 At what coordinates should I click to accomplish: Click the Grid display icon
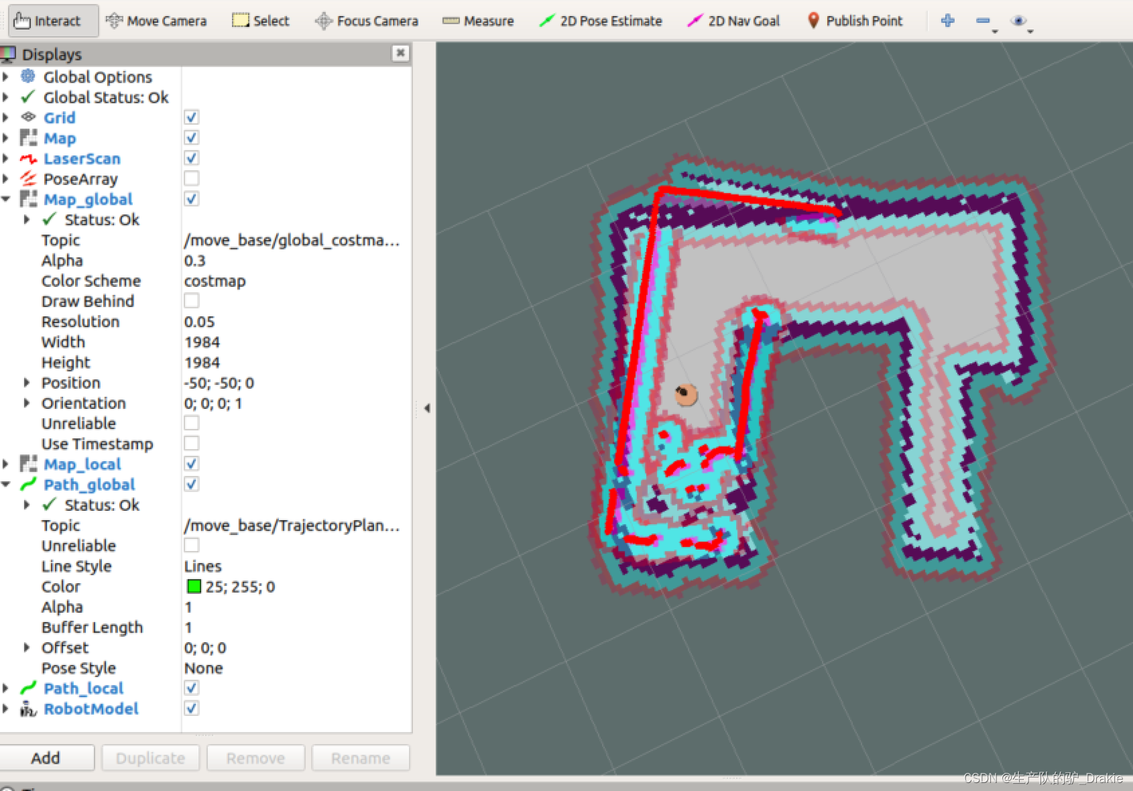[x=27, y=117]
